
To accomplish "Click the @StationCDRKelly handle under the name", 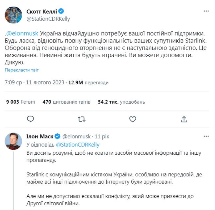I will pos(48,19).
